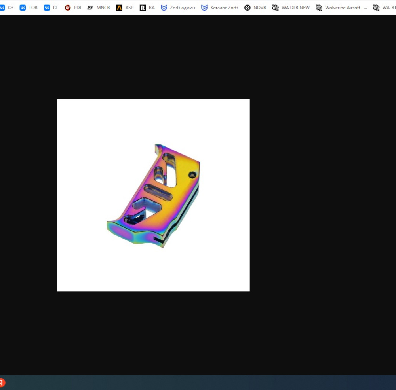Open the WA-RT bookmark

[385, 8]
